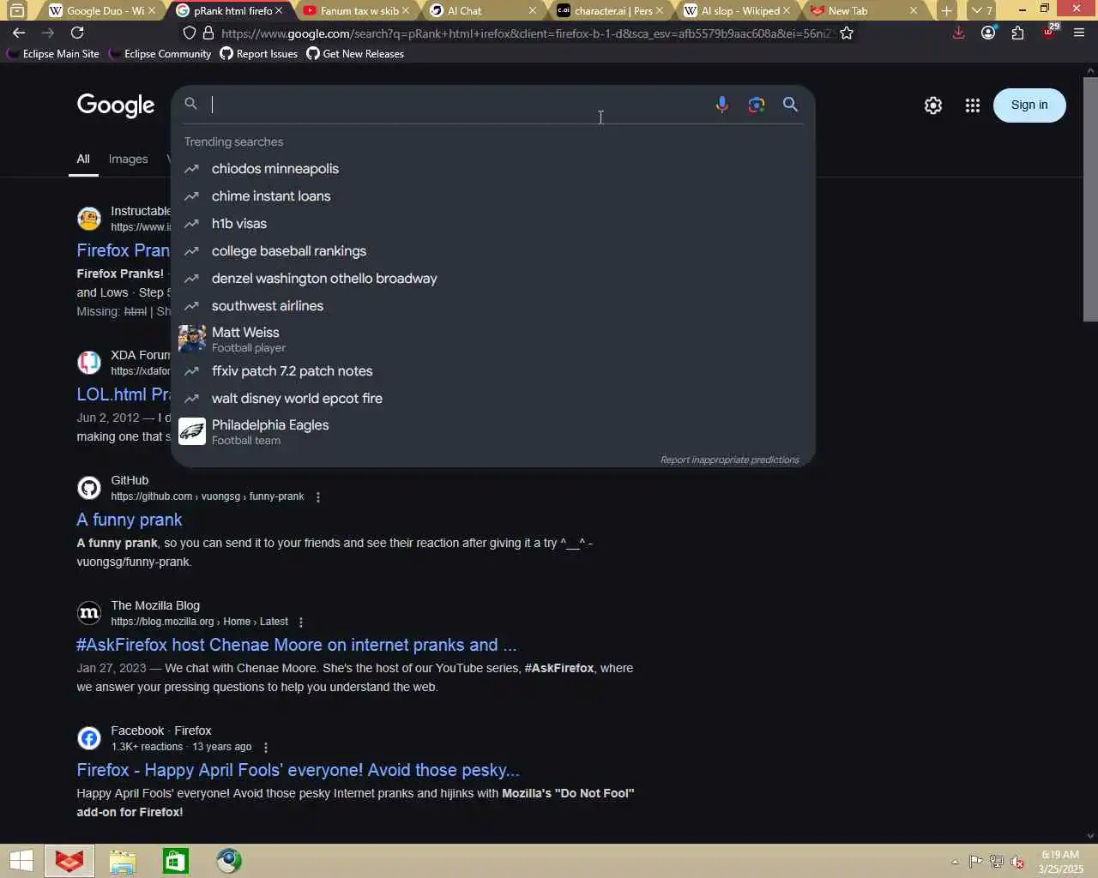Open options for the GitHub result

[318, 497]
